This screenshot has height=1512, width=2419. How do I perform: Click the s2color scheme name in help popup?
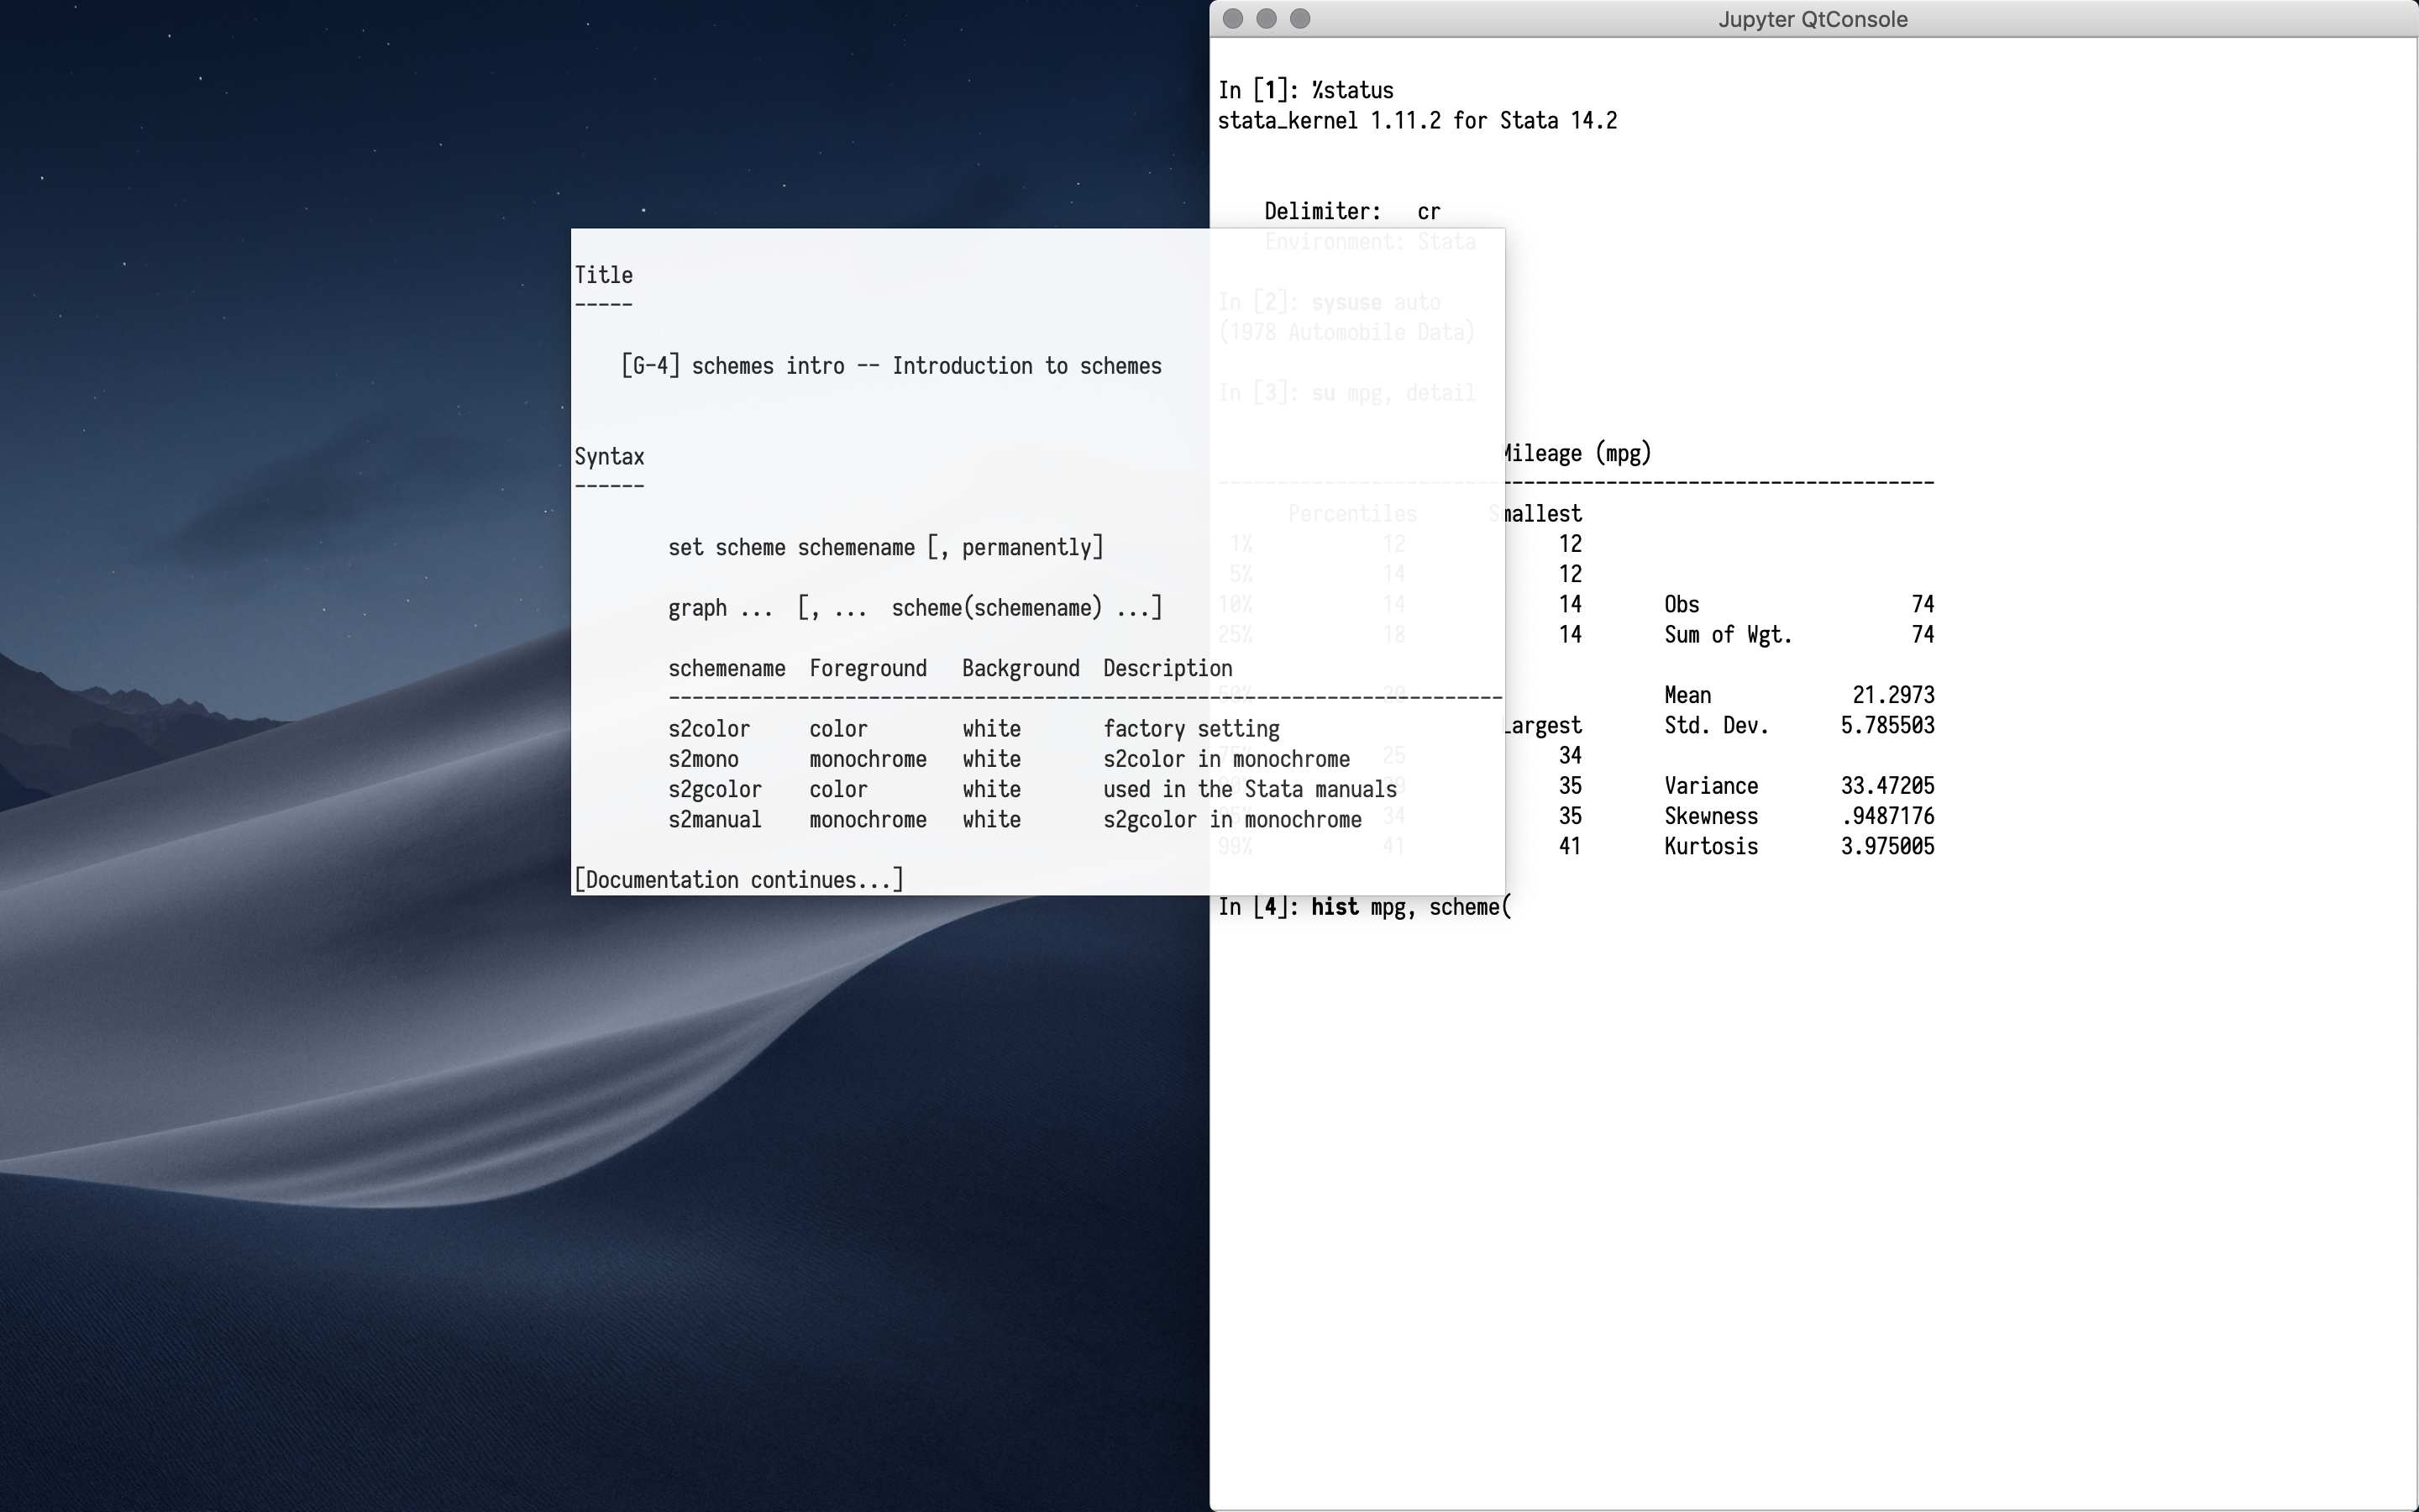click(709, 729)
